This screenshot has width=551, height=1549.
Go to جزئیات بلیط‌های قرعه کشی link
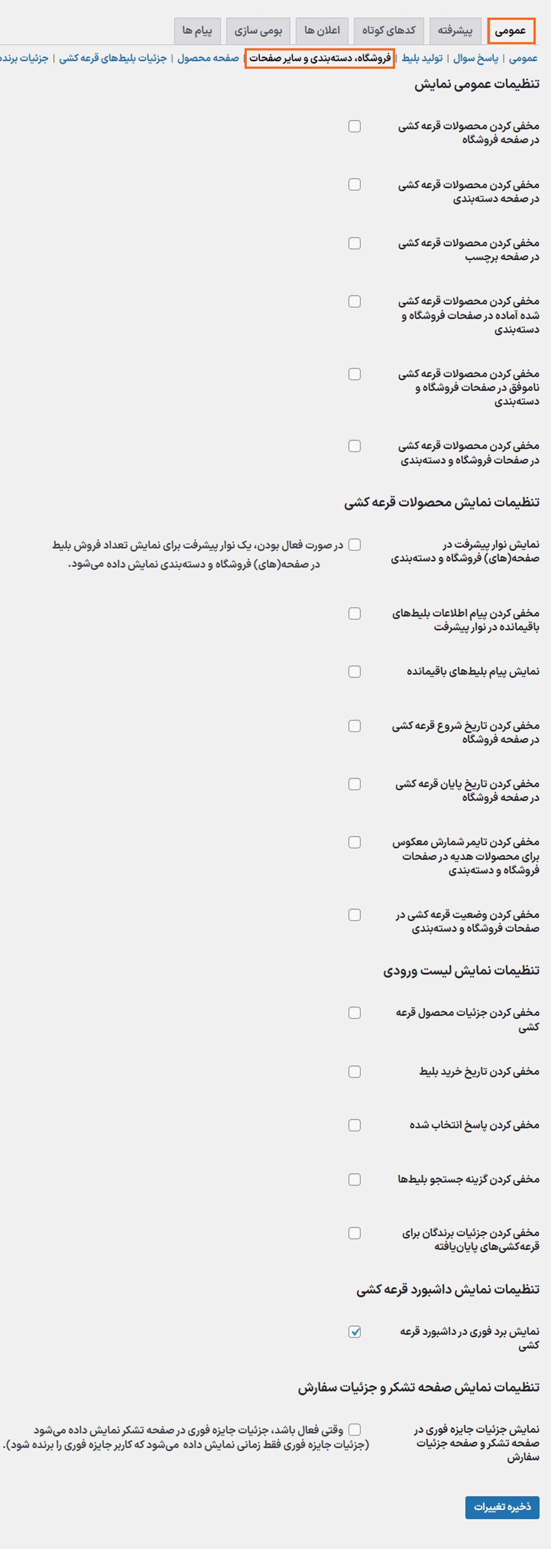113,58
